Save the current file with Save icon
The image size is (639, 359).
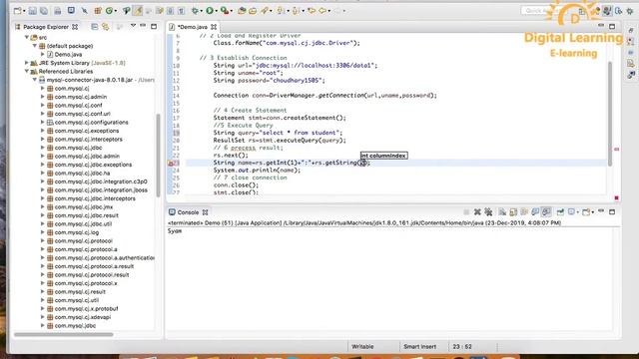point(33,11)
